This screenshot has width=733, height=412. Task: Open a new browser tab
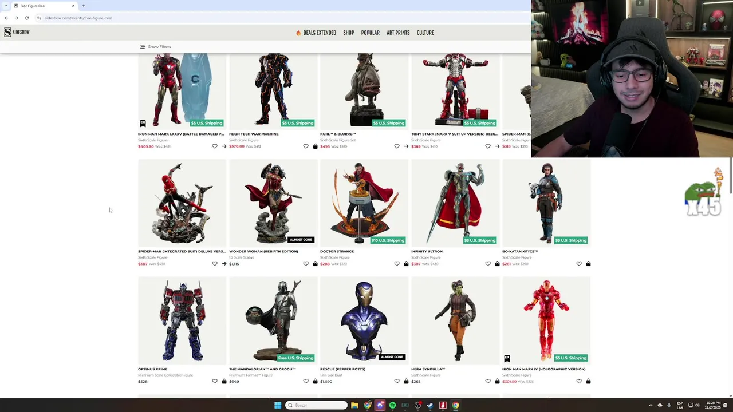83,6
